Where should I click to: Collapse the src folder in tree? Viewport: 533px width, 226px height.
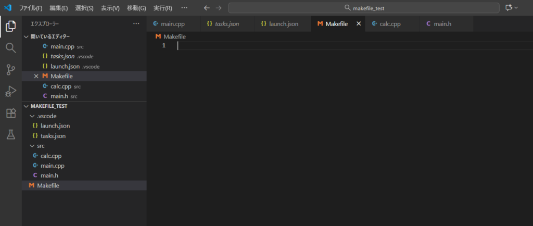pos(32,146)
